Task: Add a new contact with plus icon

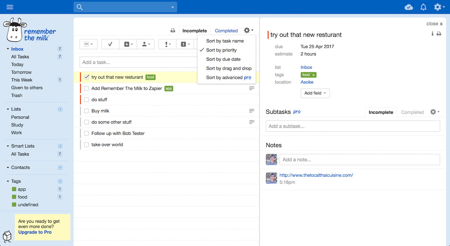Action: (60, 167)
